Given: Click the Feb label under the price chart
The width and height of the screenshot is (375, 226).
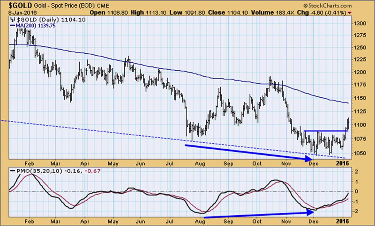Looking at the screenshot, I should pyautogui.click(x=29, y=164).
